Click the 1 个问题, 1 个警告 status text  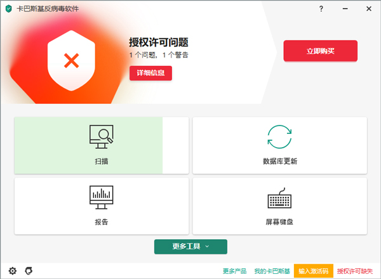159,55
